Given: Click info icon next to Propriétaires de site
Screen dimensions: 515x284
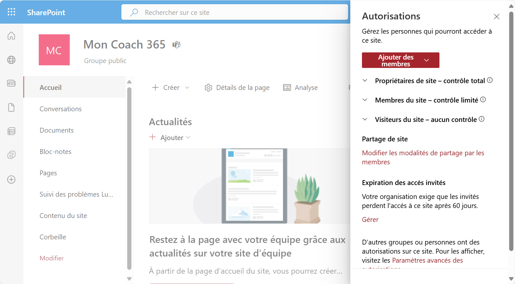Looking at the screenshot, I should [490, 80].
